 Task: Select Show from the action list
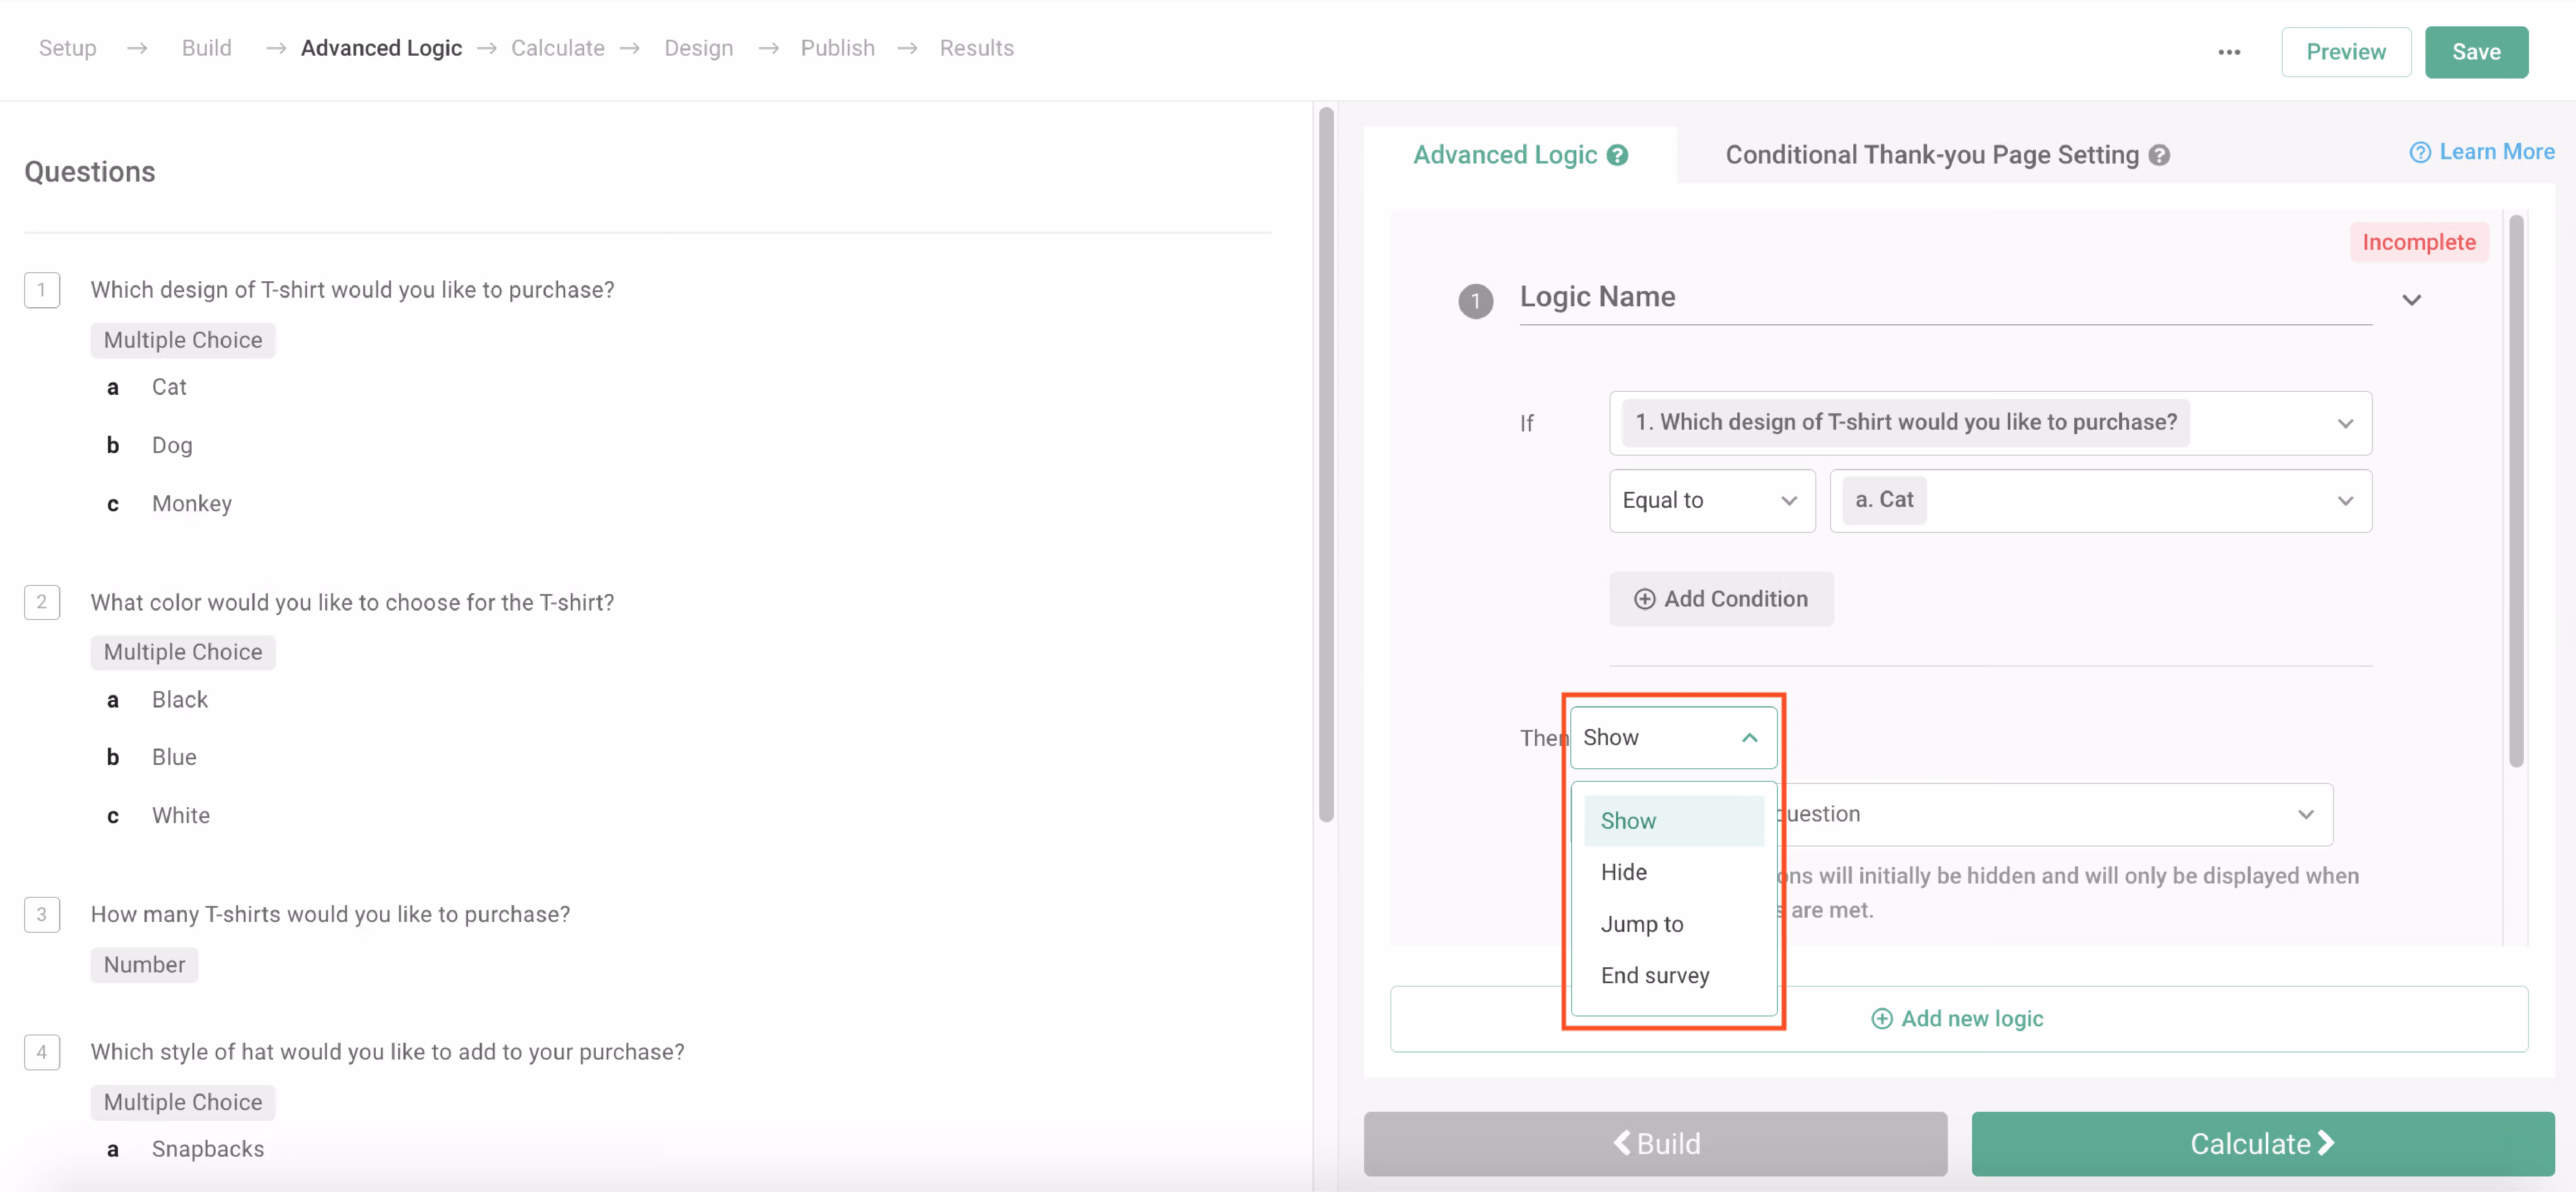tap(1673, 820)
